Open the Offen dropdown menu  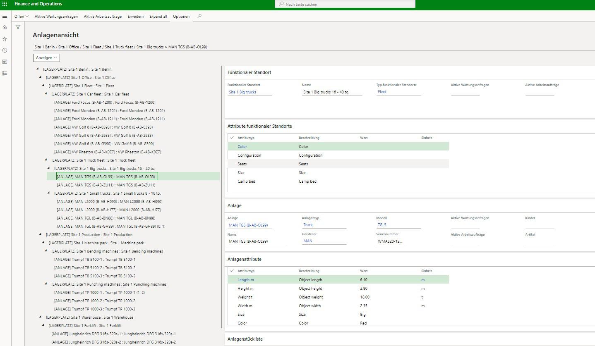21,17
